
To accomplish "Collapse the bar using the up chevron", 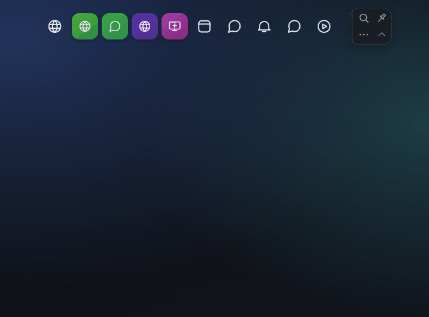I will coord(382,35).
